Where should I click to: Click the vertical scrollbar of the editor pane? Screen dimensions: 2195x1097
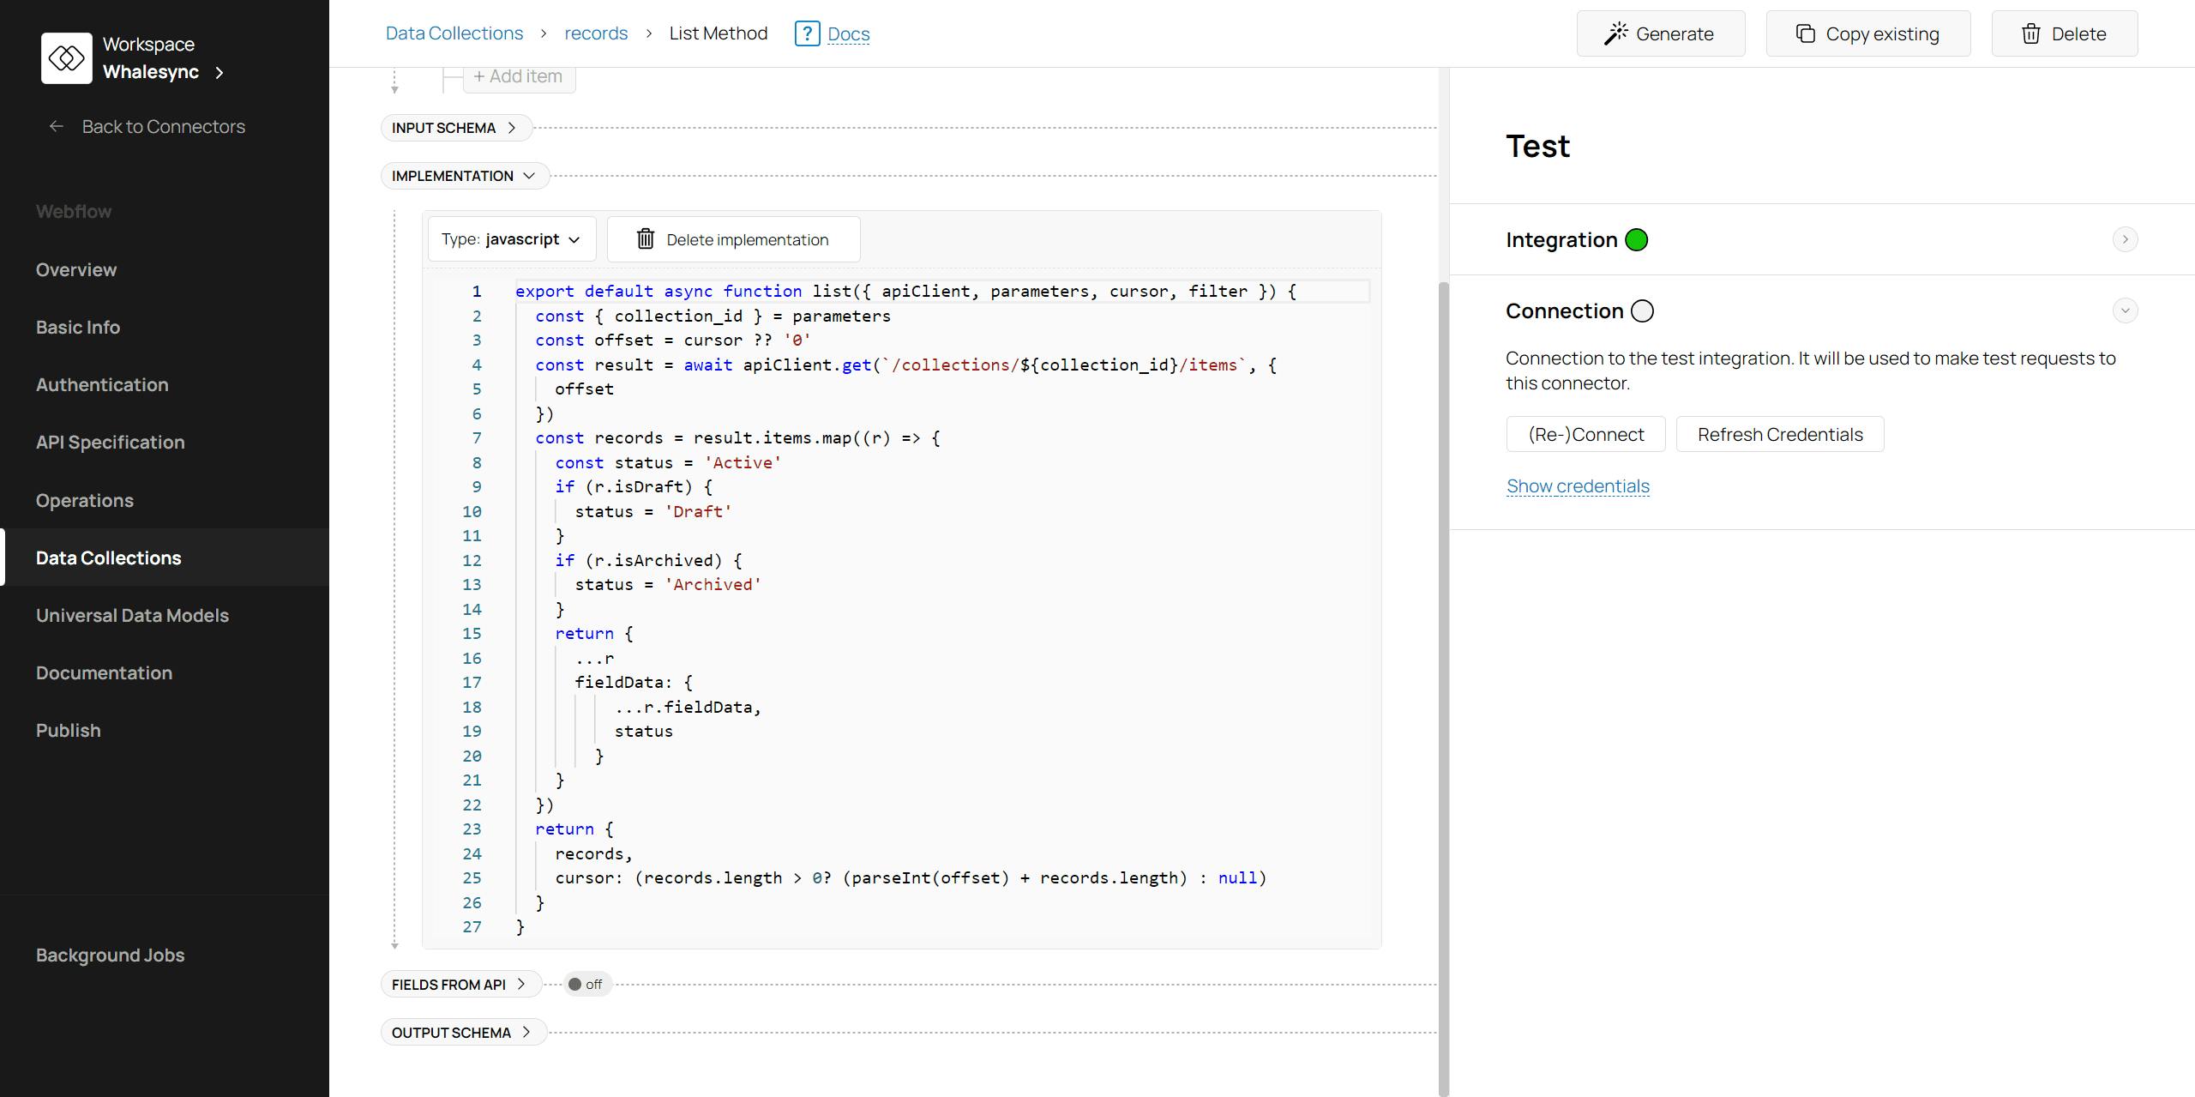tap(1443, 686)
